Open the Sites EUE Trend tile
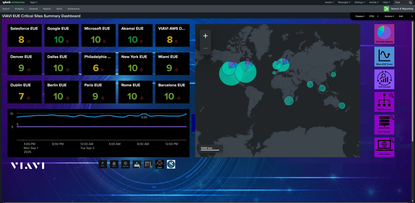Viewport: 415px width, 203px height. coord(384,57)
